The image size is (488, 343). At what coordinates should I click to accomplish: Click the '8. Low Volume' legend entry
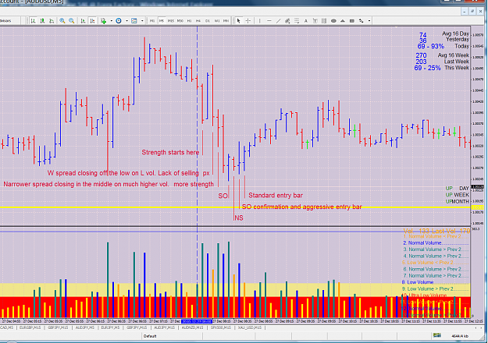(418, 282)
